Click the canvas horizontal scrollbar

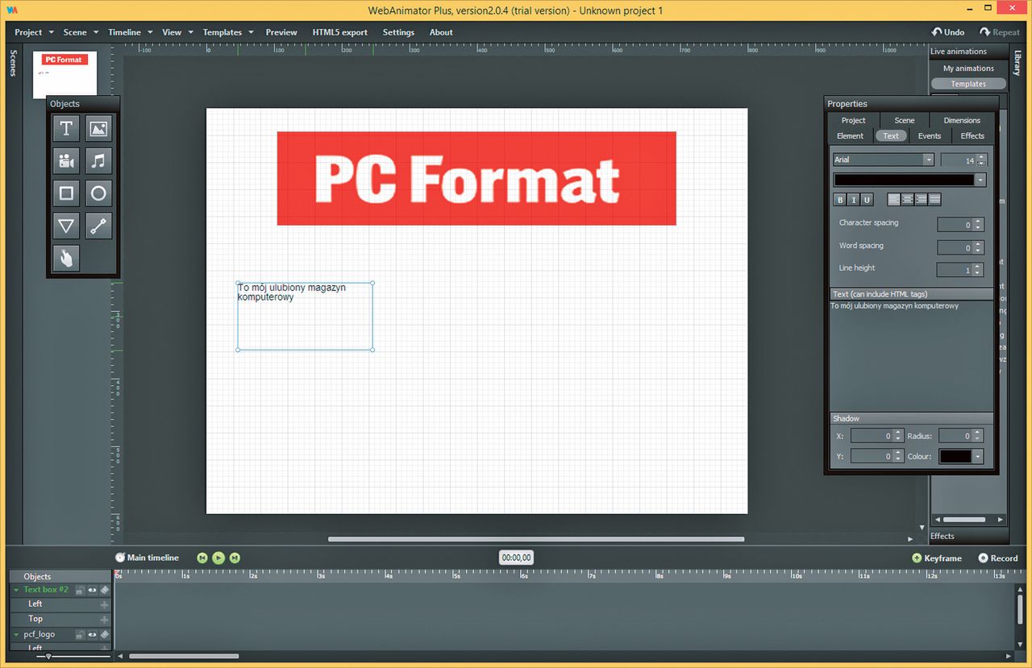pyautogui.click(x=536, y=539)
